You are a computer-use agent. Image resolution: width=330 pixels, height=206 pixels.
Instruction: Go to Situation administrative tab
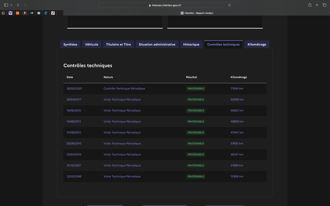coord(157,44)
